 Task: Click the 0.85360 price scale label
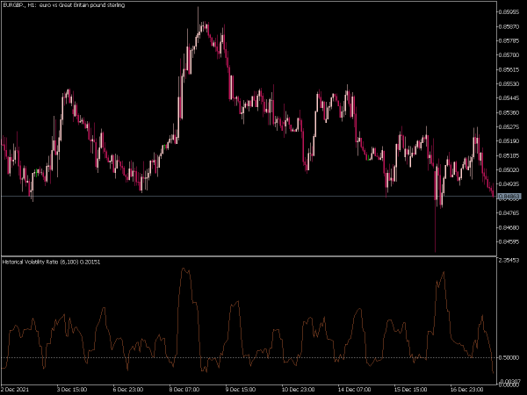(x=509, y=112)
